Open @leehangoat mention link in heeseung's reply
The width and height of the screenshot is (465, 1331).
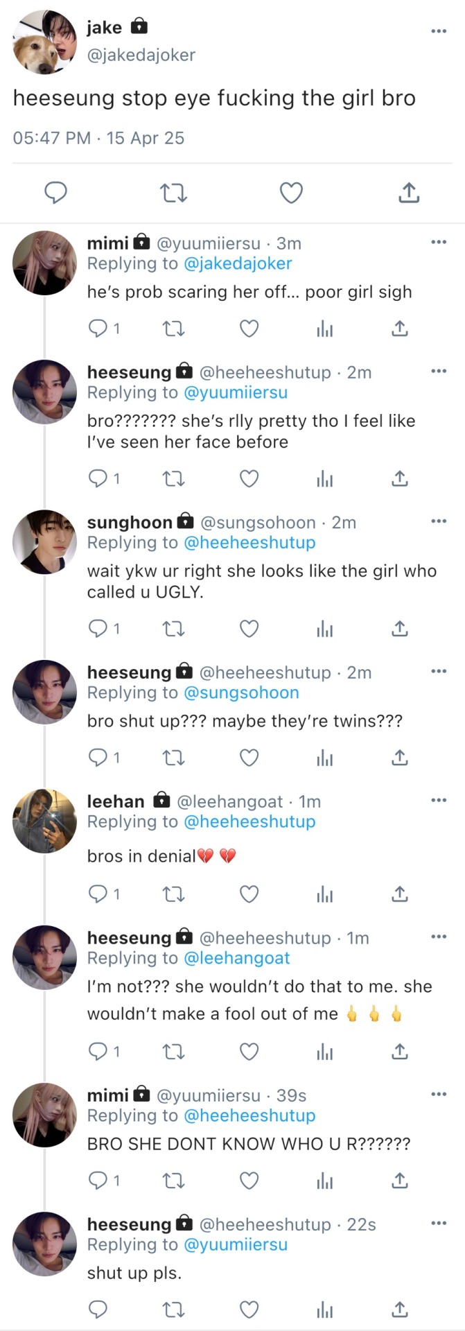point(237,958)
